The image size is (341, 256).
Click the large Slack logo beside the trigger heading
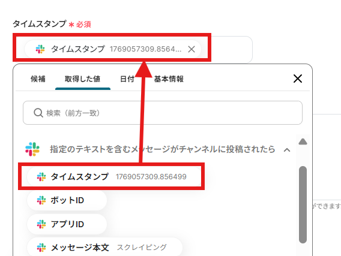coord(32,149)
